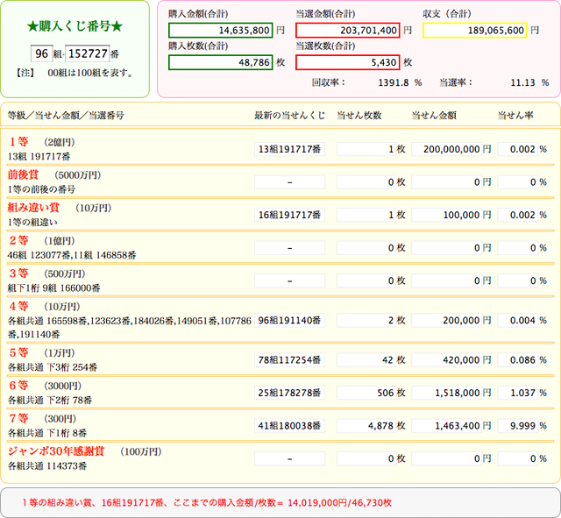Click the ★購入くじ番号★ heading

[x=76, y=27]
